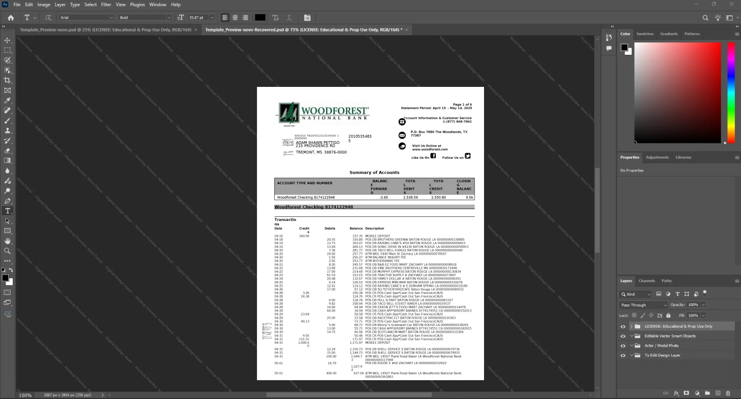Image resolution: width=741 pixels, height=399 pixels.
Task: Hide Actor / Model Photo group
Action: click(623, 345)
